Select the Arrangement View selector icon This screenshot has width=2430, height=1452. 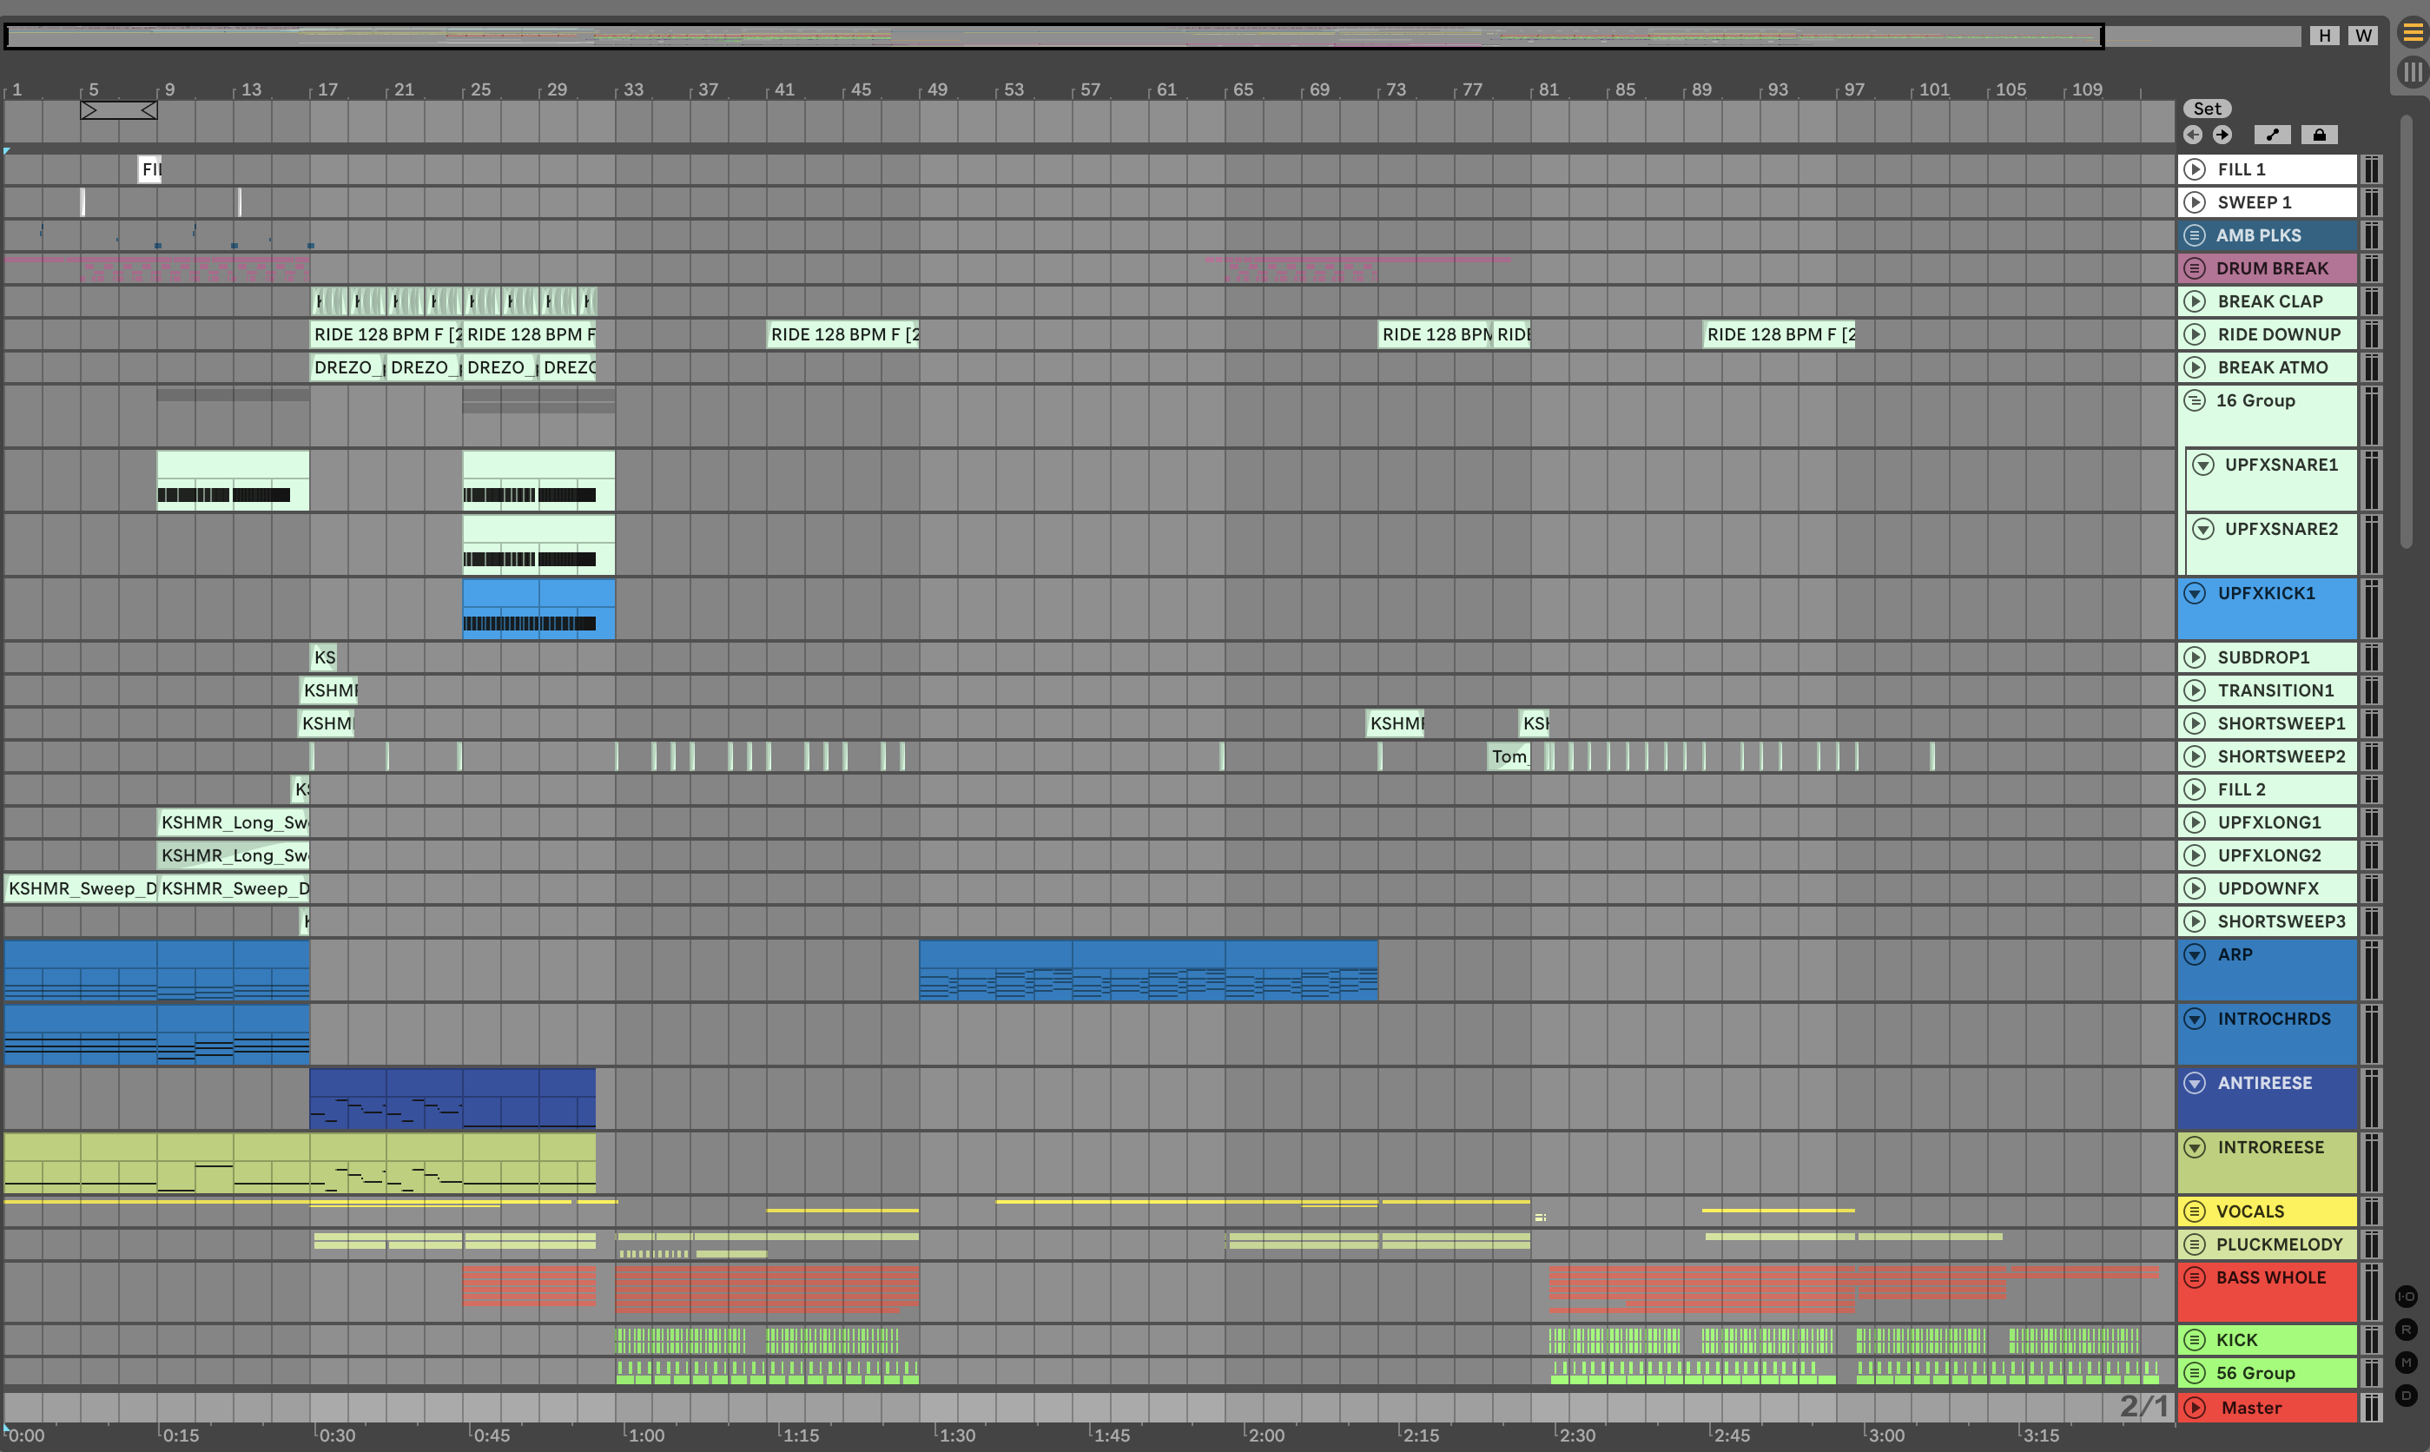2413,33
